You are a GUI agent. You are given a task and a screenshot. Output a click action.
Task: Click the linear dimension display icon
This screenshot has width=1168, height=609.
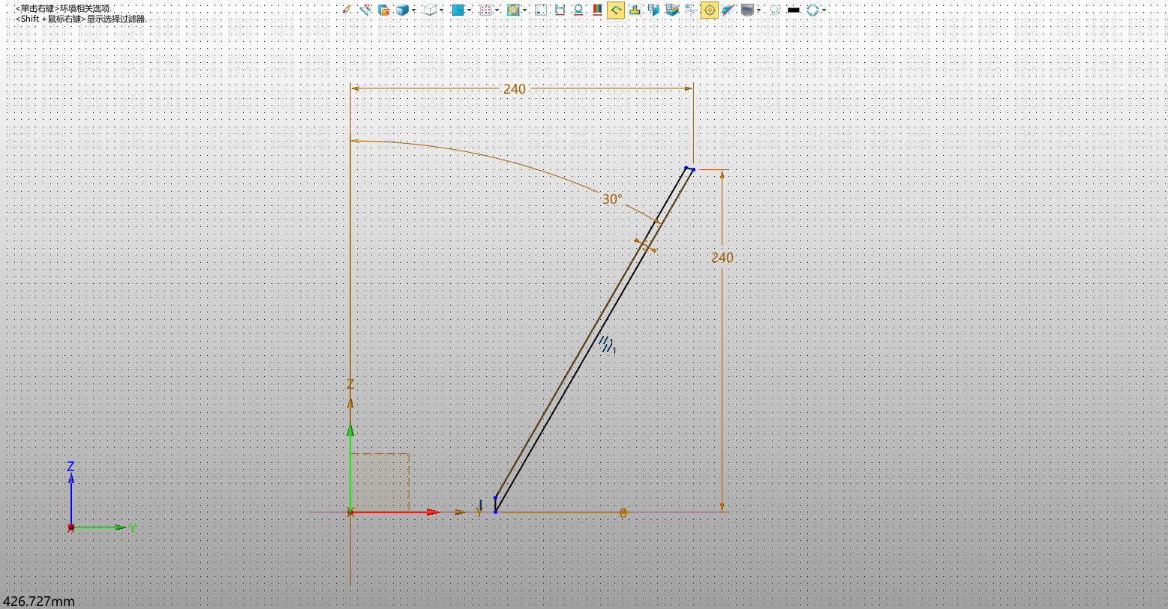[x=560, y=10]
